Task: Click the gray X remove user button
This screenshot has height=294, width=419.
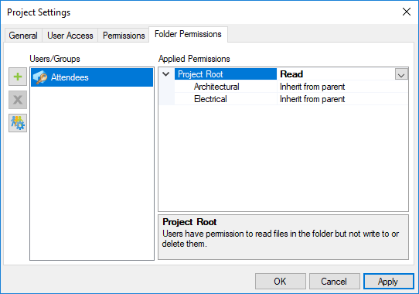Action: click(18, 100)
